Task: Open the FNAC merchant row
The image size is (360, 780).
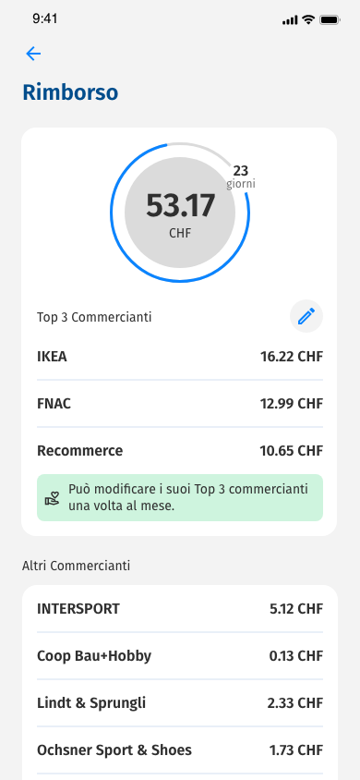Action: [180, 404]
